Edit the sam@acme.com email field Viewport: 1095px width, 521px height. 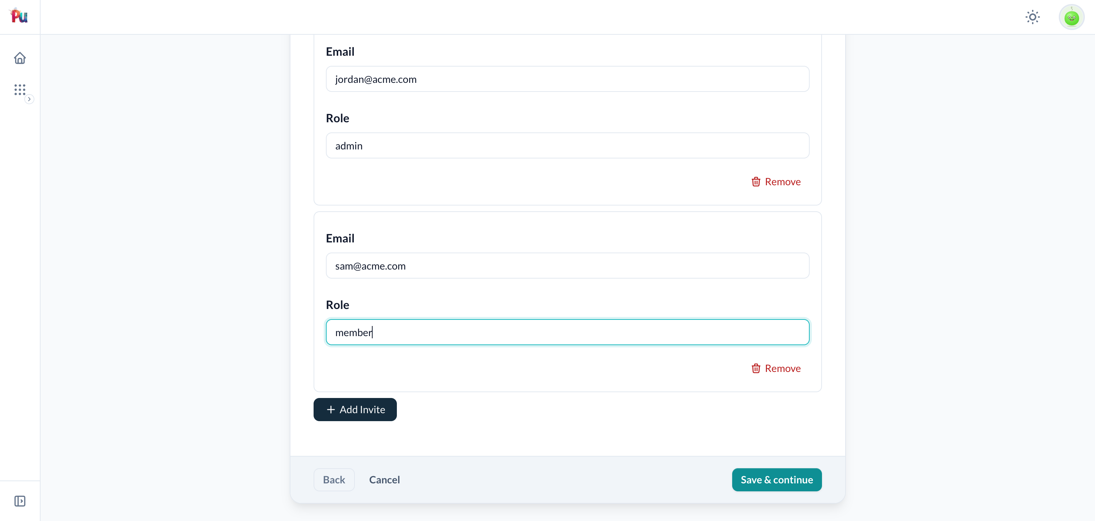coord(567,266)
